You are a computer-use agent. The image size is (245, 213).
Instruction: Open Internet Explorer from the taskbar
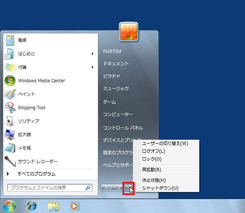[x=31, y=206]
